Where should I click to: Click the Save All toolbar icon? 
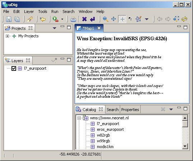tap(17, 19)
